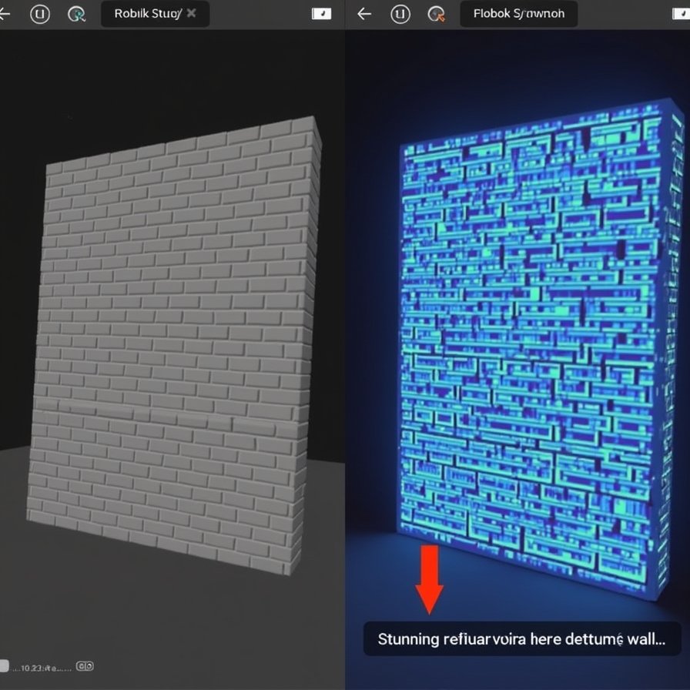This screenshot has width=690, height=690.
Task: Click the white badge icon atop left panel
Action: click(321, 14)
